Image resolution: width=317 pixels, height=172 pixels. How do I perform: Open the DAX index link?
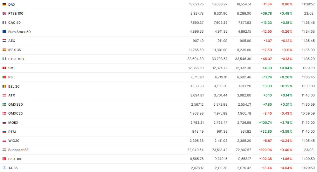pos(12,4)
